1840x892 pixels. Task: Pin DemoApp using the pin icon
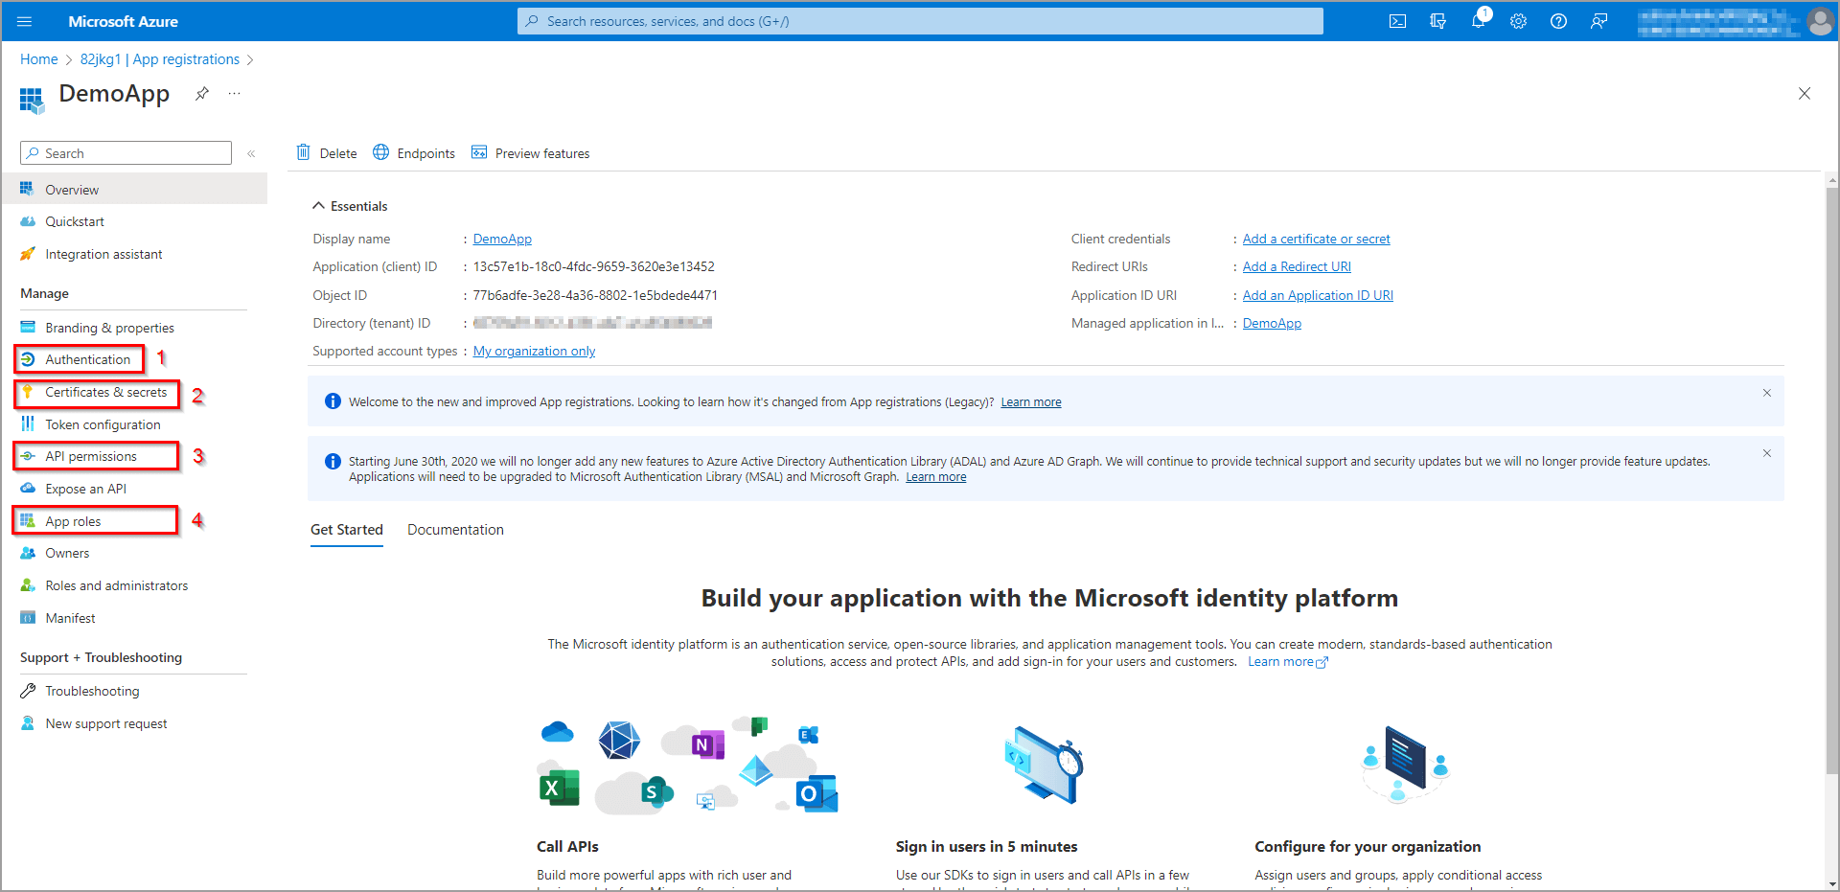(x=202, y=94)
